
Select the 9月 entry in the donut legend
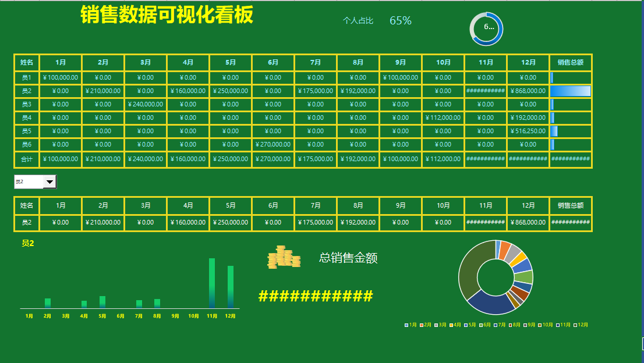[529, 325]
